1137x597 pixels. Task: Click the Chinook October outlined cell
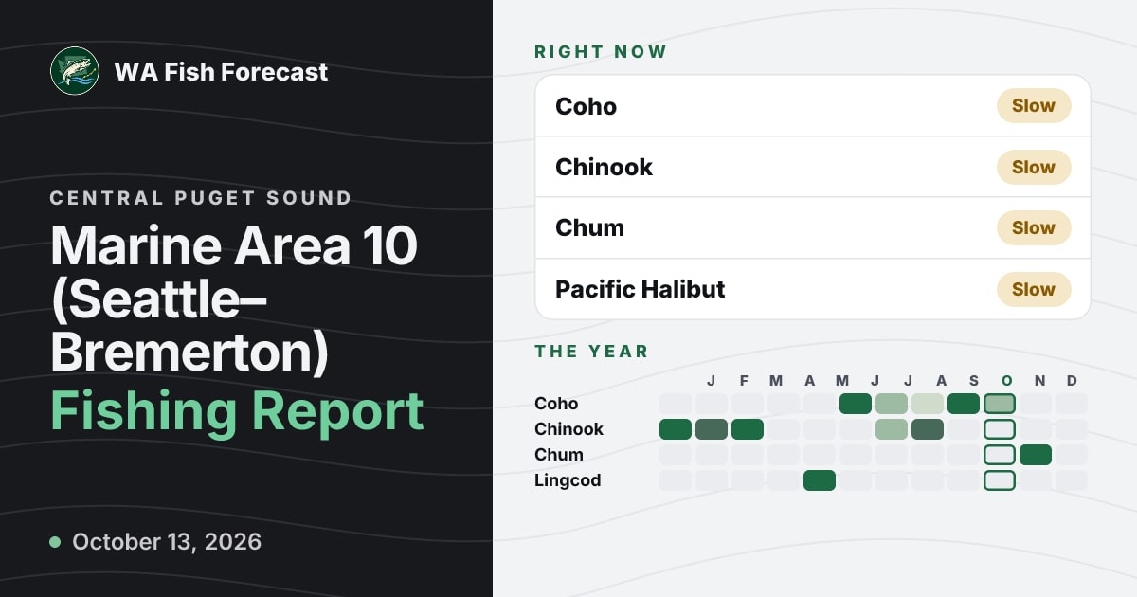1000,429
